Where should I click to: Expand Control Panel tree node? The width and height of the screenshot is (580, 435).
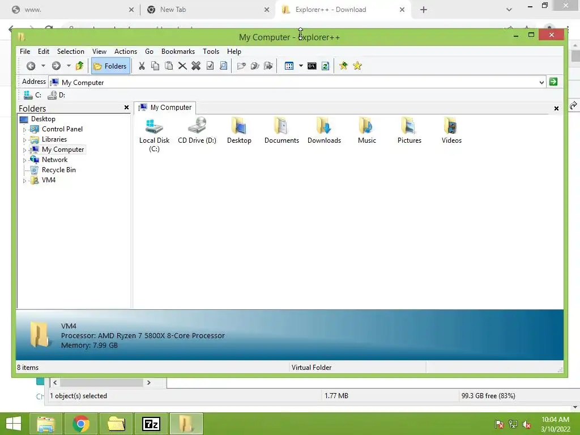click(24, 130)
